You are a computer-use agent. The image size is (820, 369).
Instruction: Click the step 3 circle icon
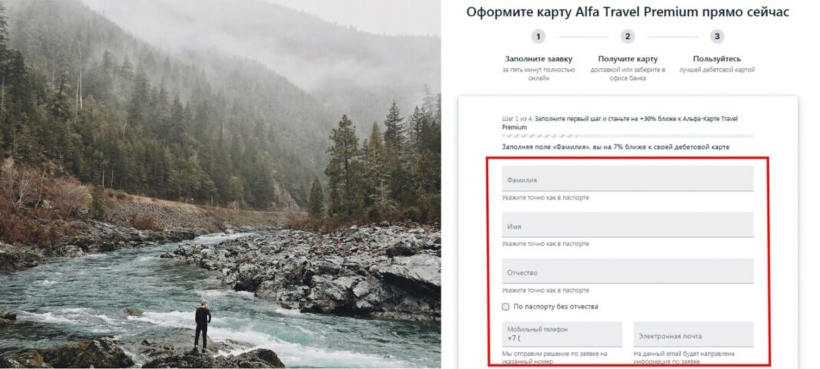tap(717, 37)
